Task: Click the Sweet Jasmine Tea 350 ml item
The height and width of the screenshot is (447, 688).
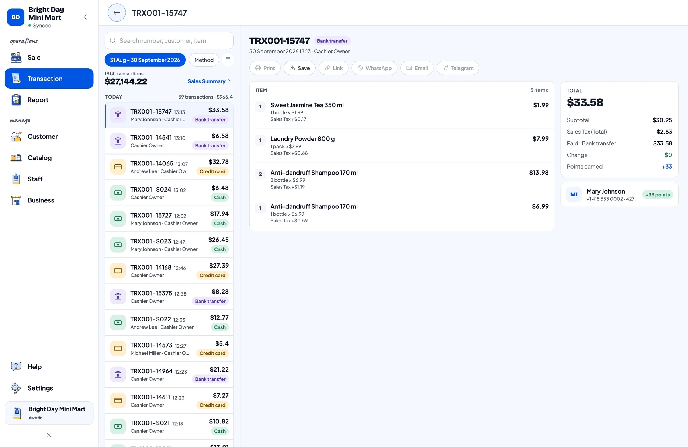Action: [402, 112]
